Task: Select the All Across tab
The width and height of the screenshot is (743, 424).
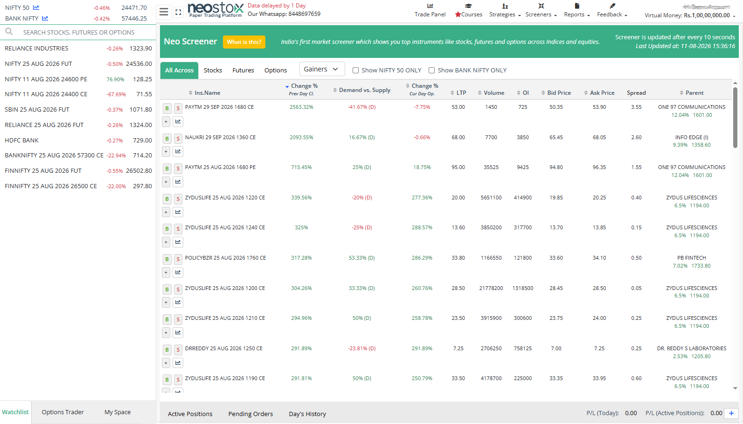Action: 179,71
